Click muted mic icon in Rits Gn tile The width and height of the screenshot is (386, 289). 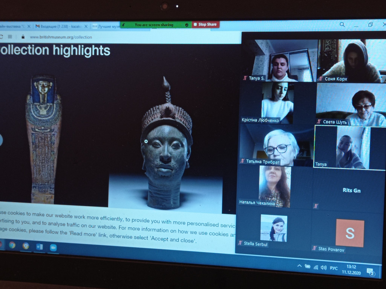pos(316,206)
